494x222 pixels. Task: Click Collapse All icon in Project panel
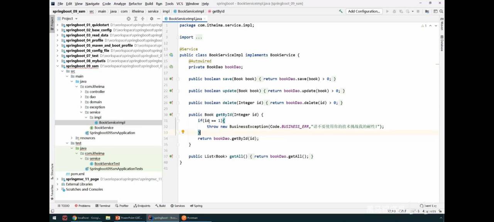click(x=143, y=18)
